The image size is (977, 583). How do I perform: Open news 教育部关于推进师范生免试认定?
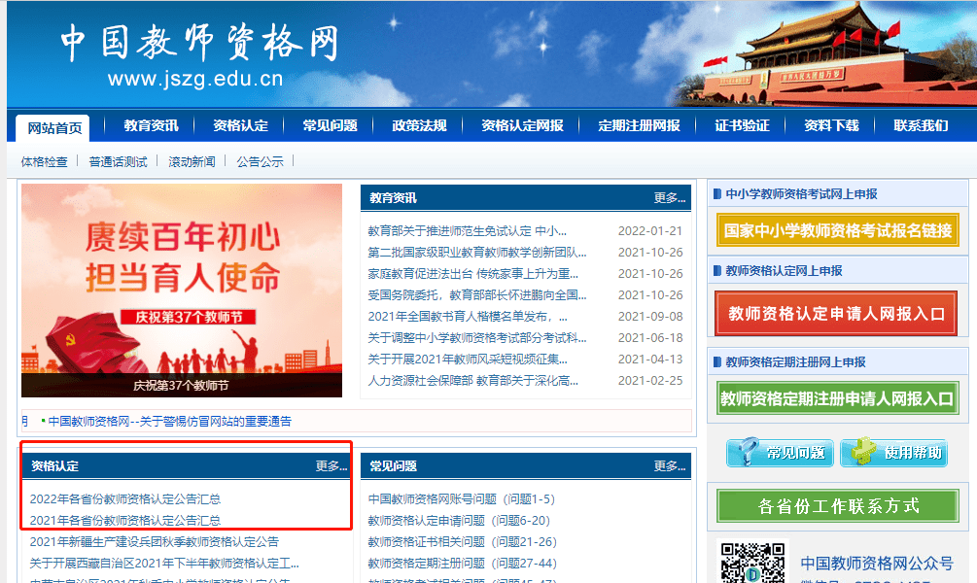[467, 231]
